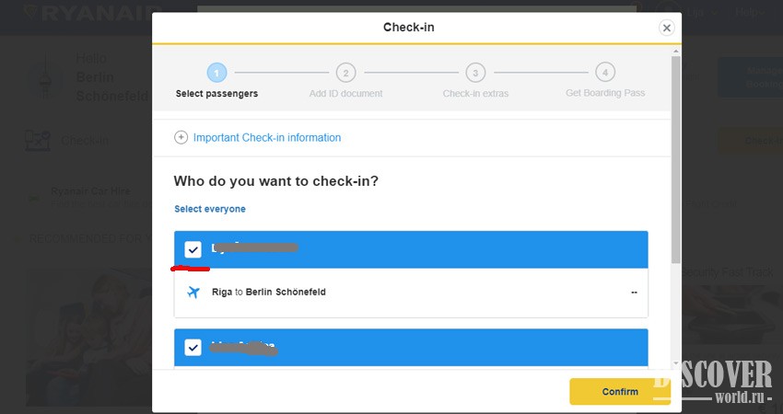Click the step 2 circle indicator
The width and height of the screenshot is (783, 414).
click(345, 72)
